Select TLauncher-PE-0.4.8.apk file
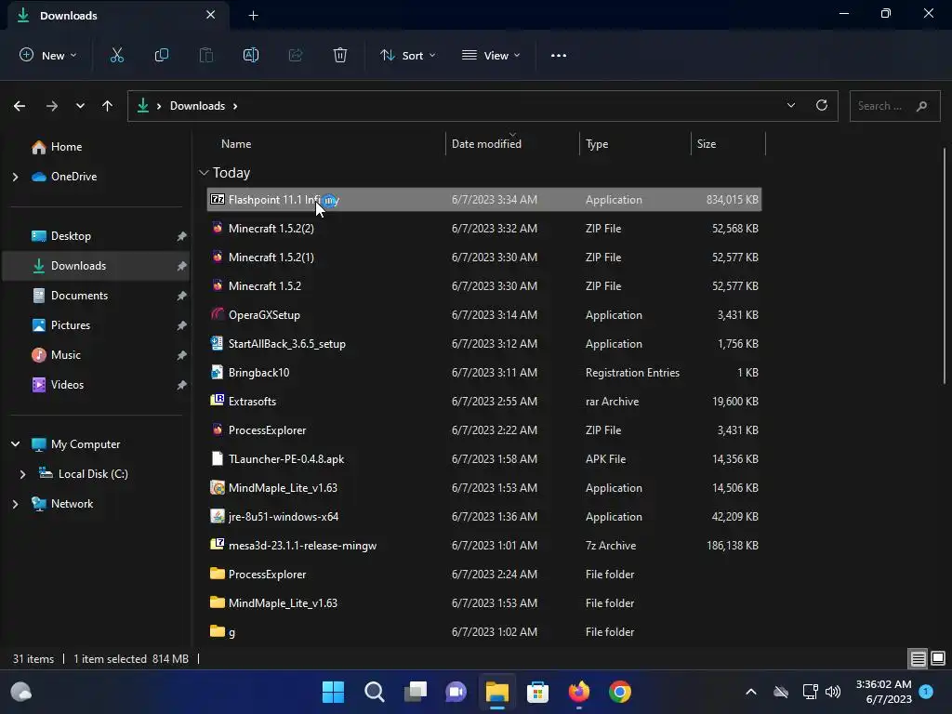 (x=483, y=459)
